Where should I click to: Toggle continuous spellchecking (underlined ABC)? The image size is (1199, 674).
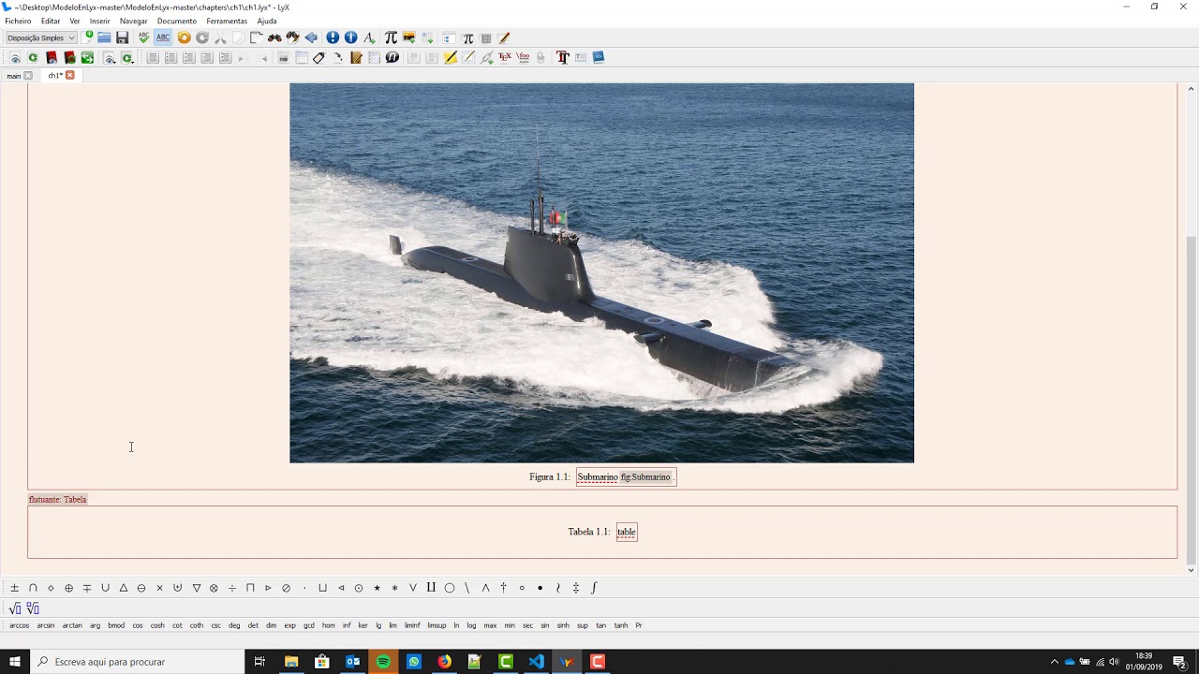coord(163,37)
